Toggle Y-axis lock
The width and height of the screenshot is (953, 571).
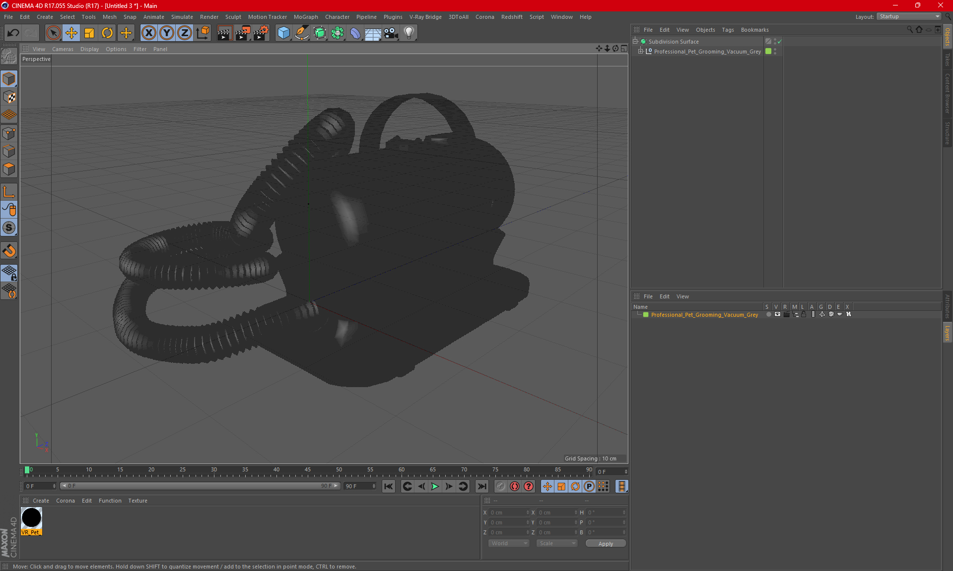[167, 33]
